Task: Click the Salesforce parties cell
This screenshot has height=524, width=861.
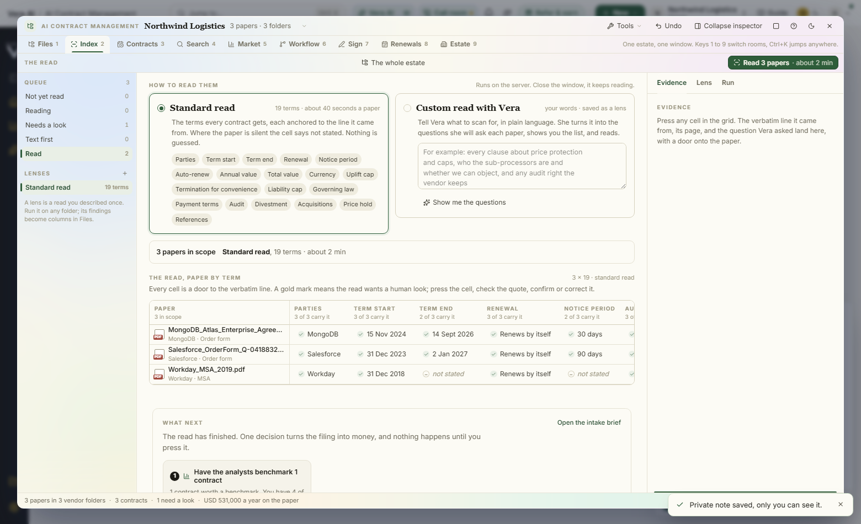Action: click(319, 354)
